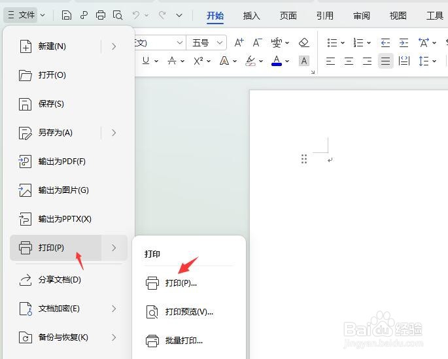This screenshot has width=448, height=359.
Task: Expand 备份与恢复(K) submenu arrow
Action: point(114,337)
